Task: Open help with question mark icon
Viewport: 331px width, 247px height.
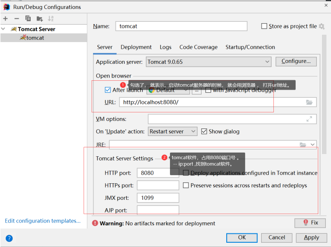Action: [9, 238]
